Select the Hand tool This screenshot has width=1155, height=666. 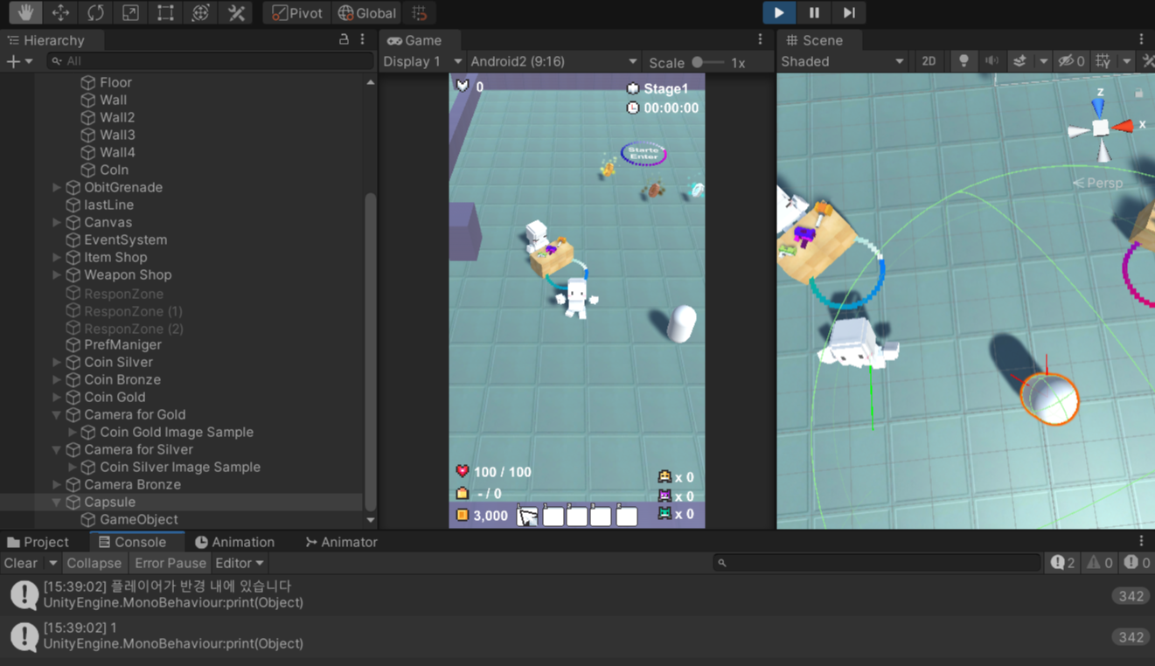click(x=25, y=13)
